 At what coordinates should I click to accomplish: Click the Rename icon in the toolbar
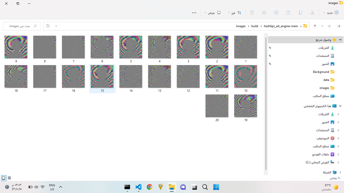coord(276,12)
